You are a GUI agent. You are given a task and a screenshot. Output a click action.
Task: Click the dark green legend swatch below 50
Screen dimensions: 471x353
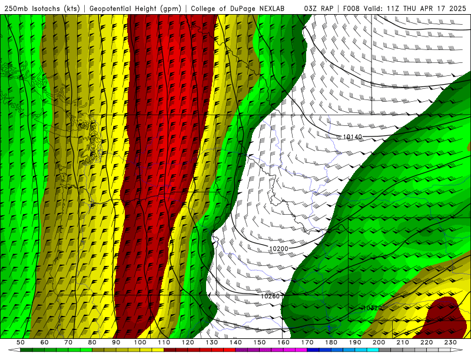click(26, 350)
